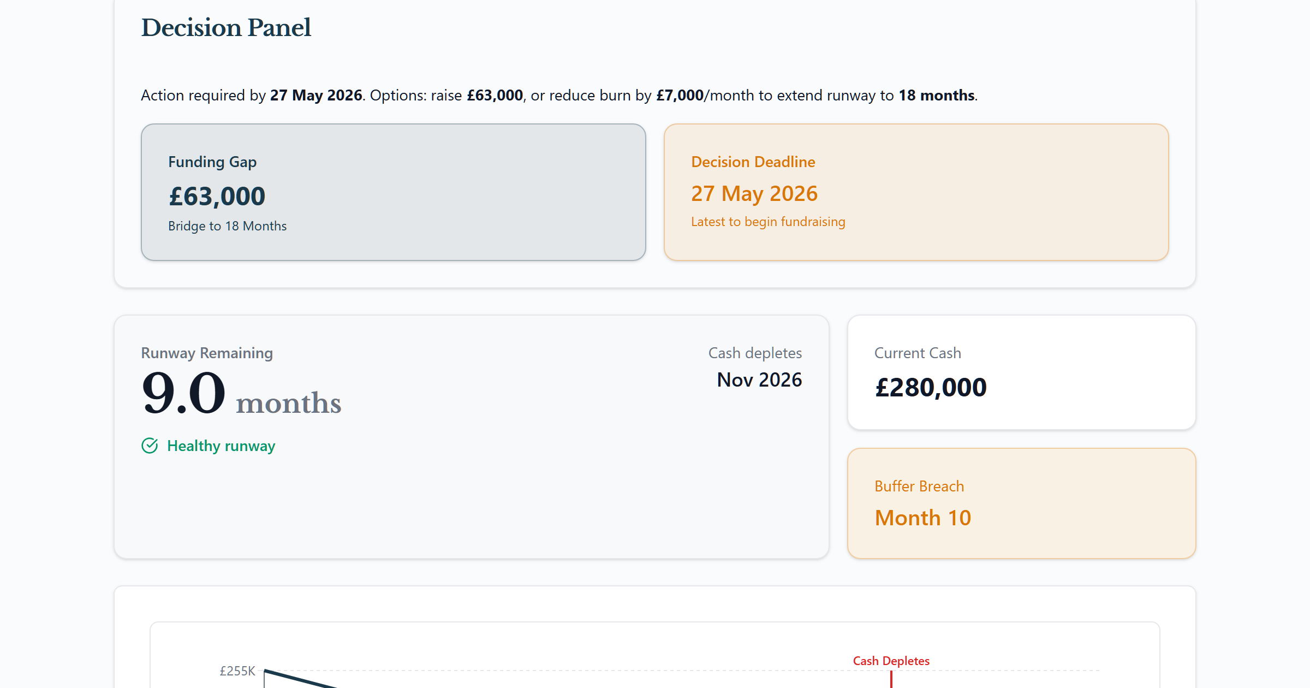Viewport: 1310px width, 688px height.
Task: Click the £63,000 funding gap amount
Action: pos(217,196)
